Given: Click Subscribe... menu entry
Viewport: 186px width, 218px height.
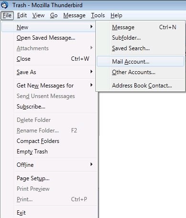Looking at the screenshot, I should coord(49,107).
